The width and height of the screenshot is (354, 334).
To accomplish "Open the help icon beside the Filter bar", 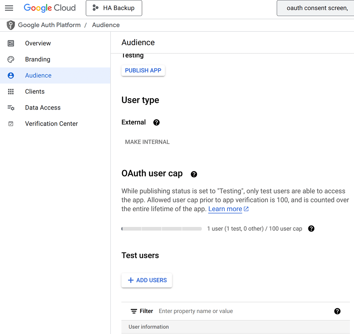I will 337,311.
